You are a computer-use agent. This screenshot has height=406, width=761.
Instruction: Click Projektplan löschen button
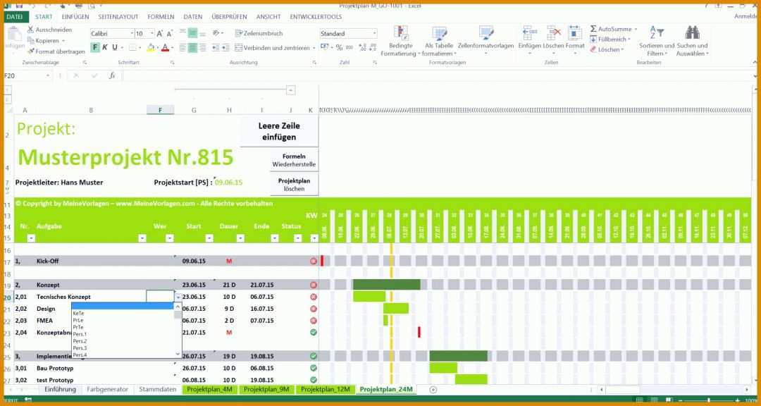[x=294, y=185]
